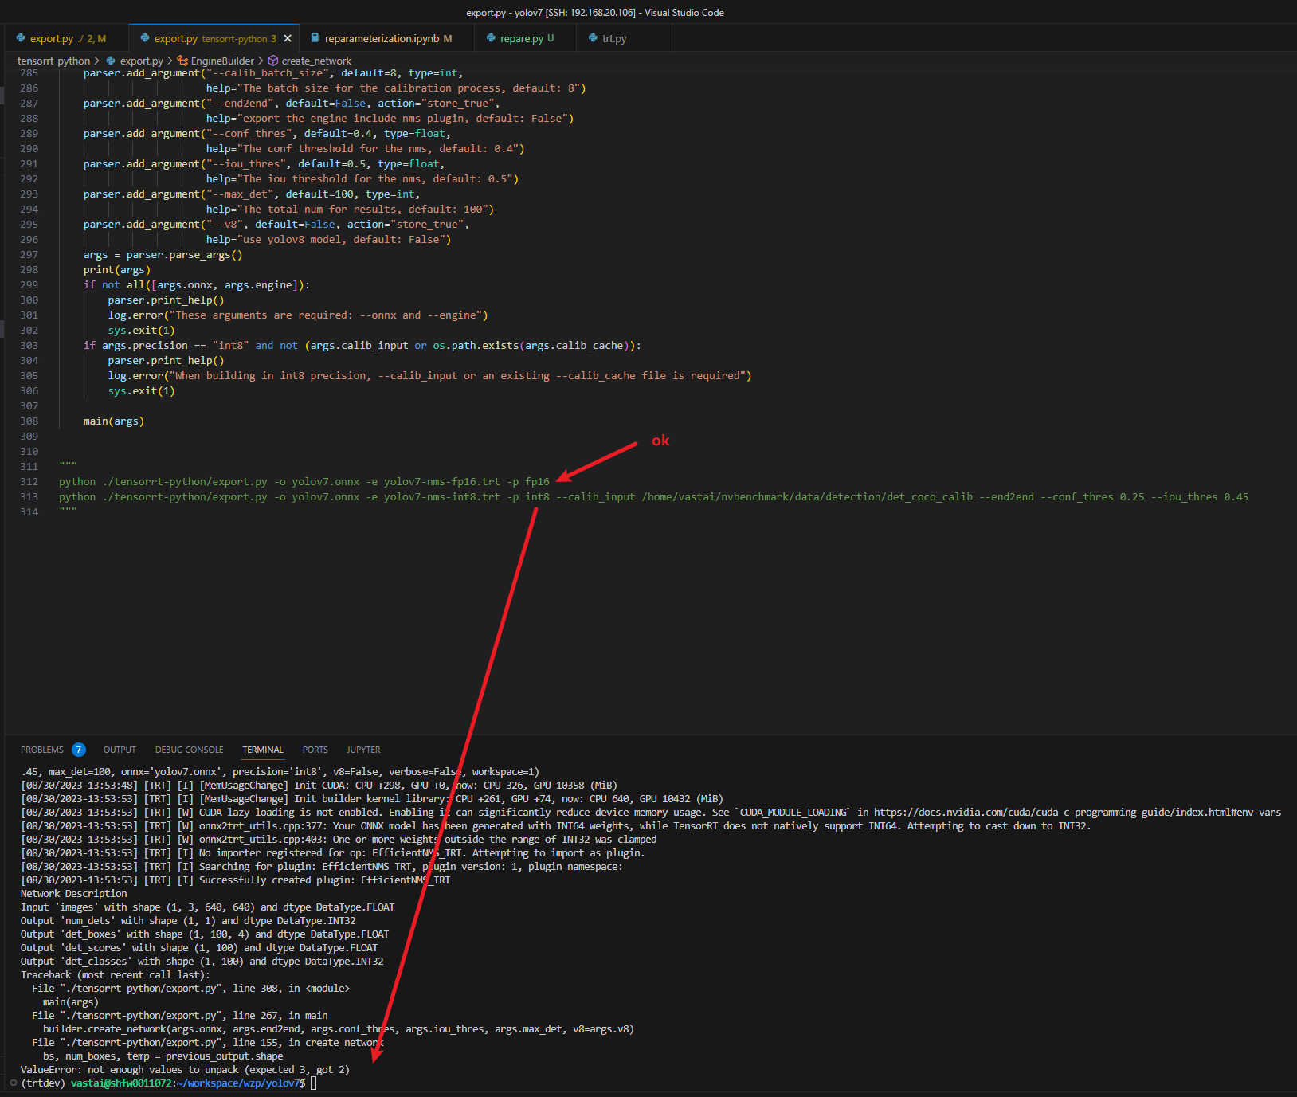Open the DEBUG CONSOLE panel
The width and height of the screenshot is (1297, 1097).
point(189,749)
